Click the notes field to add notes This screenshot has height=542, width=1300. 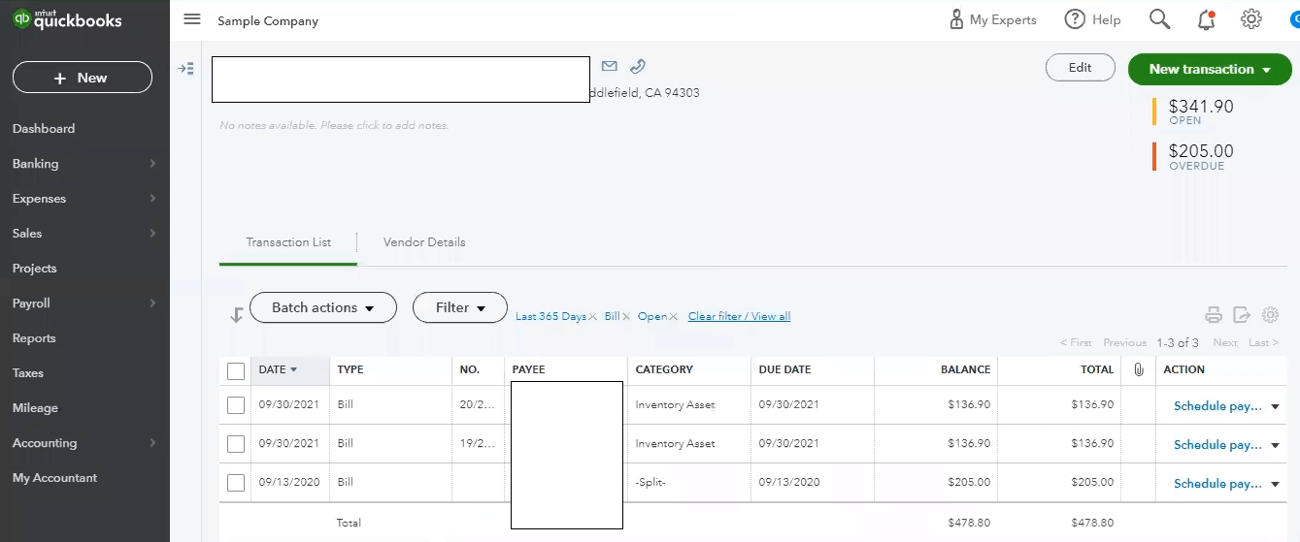(335, 125)
